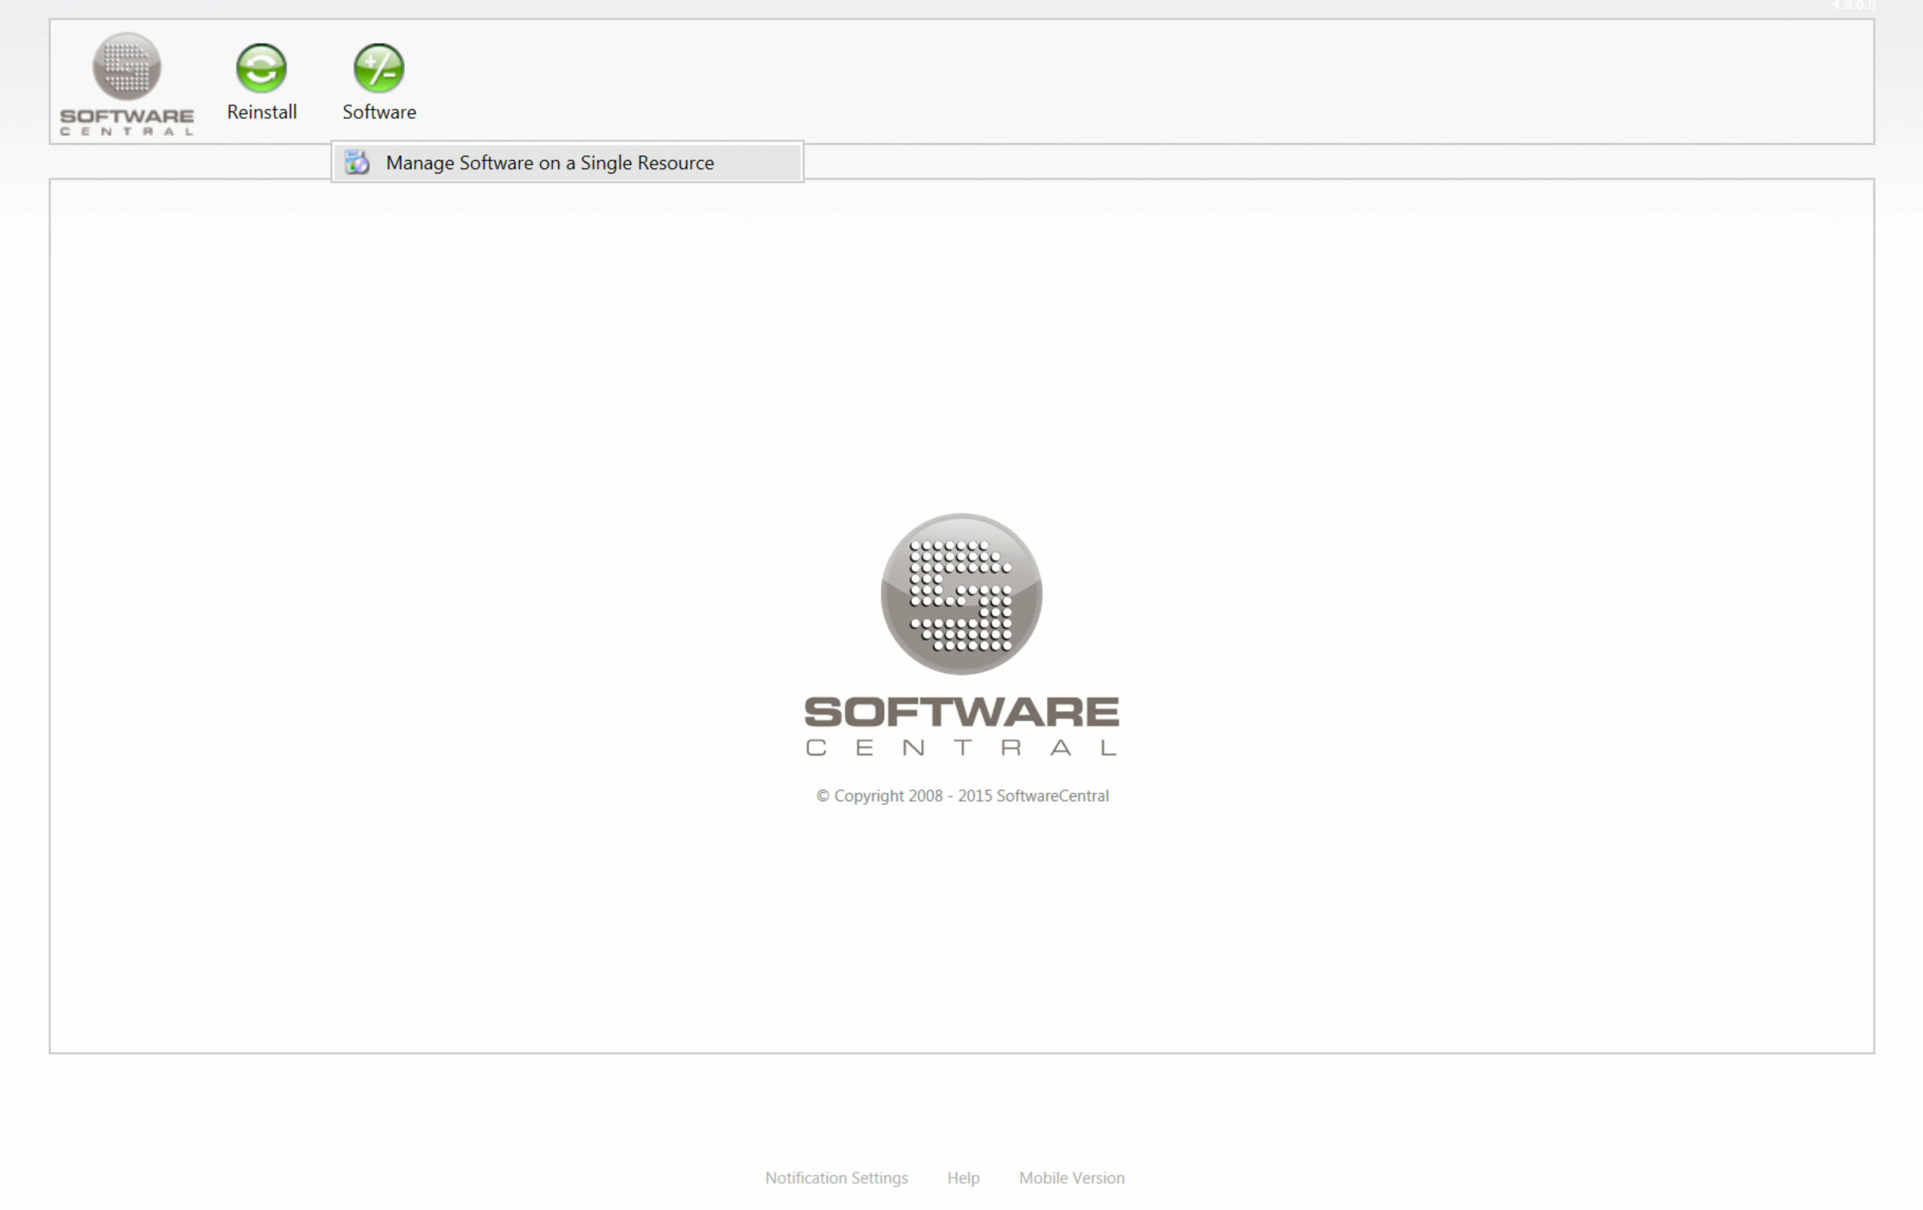Image resolution: width=1923 pixels, height=1210 pixels.
Task: Click the icon beside Manage Software entry
Action: (x=357, y=163)
